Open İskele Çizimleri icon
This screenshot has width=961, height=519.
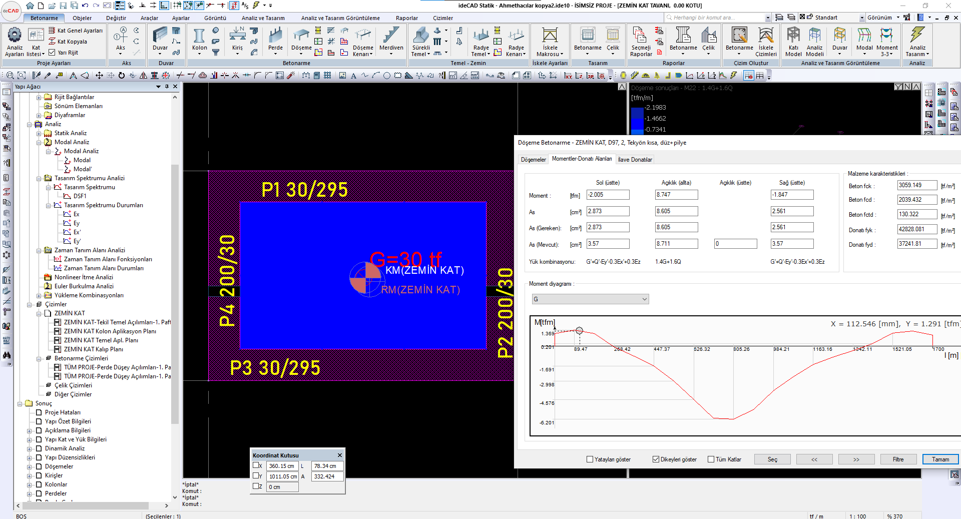tap(766, 42)
